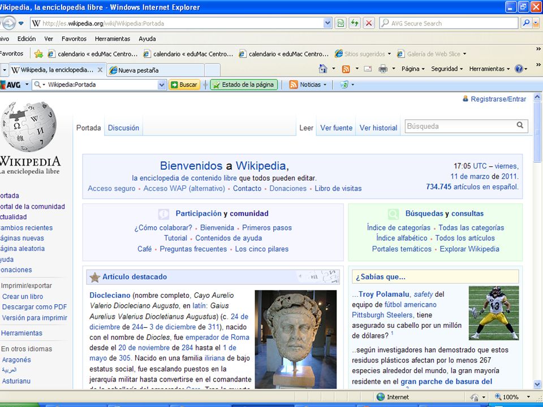Focus the AVG Secure Search field
The image size is (543, 407).
tap(449, 23)
